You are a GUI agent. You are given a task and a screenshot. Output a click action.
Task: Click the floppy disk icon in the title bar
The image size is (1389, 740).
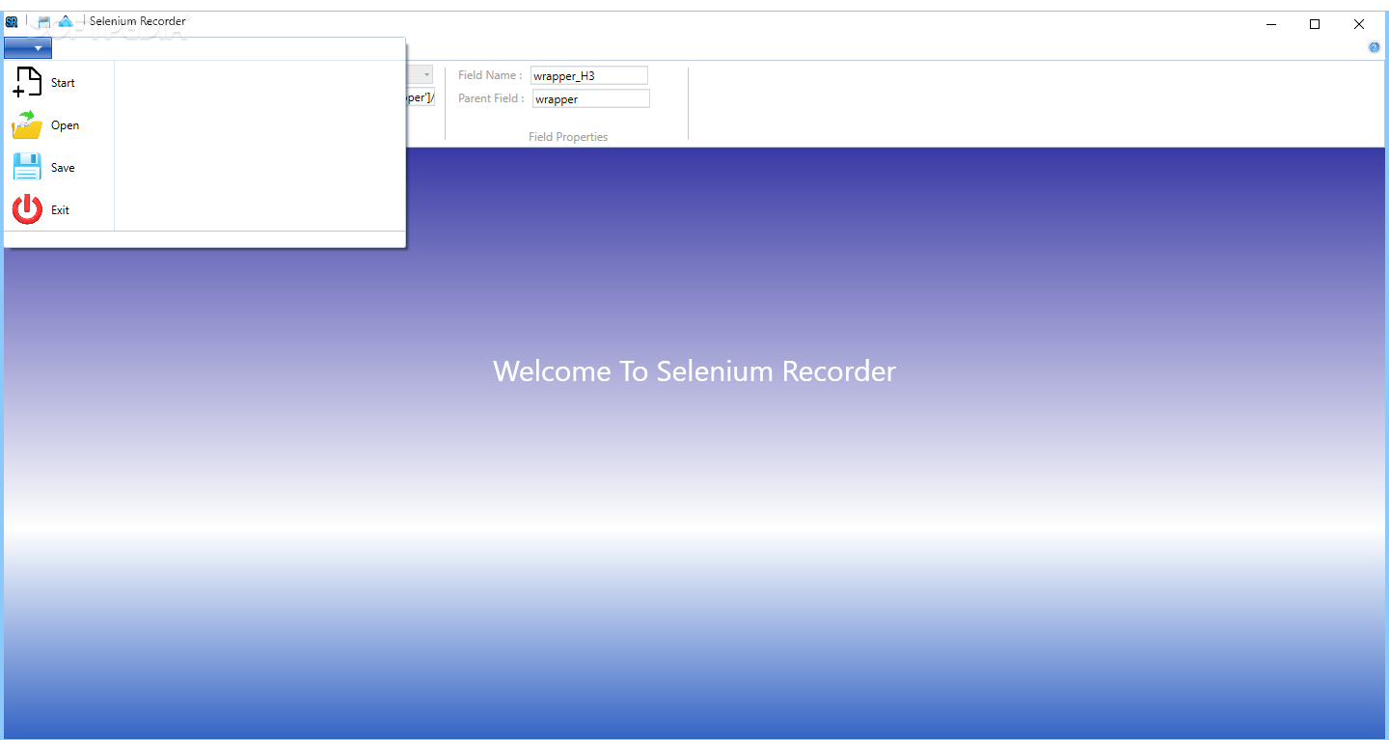43,21
